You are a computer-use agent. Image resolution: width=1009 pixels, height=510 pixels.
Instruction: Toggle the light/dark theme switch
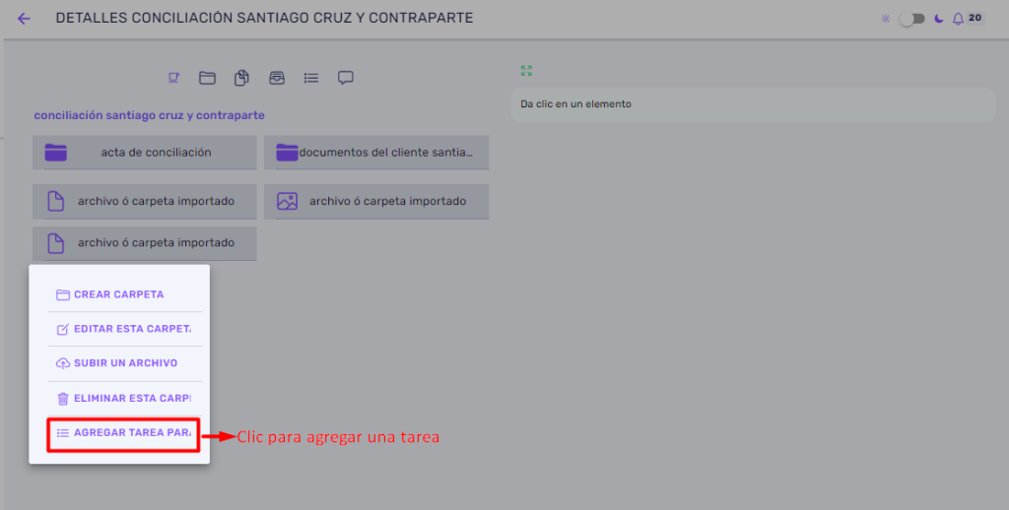(x=912, y=19)
